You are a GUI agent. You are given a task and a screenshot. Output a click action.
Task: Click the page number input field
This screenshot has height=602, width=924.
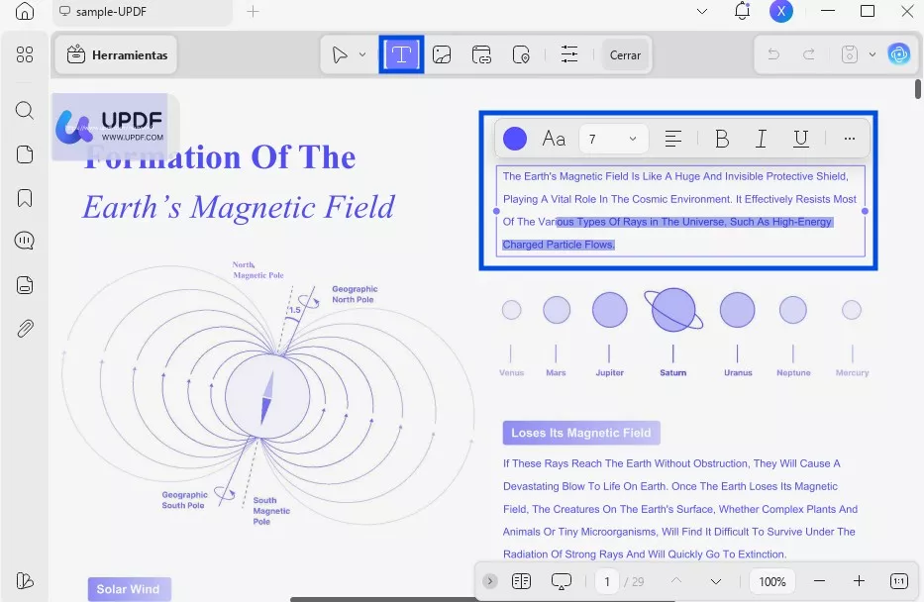click(x=607, y=581)
